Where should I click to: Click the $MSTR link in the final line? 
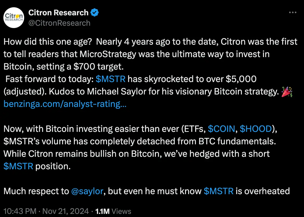[x=219, y=191]
